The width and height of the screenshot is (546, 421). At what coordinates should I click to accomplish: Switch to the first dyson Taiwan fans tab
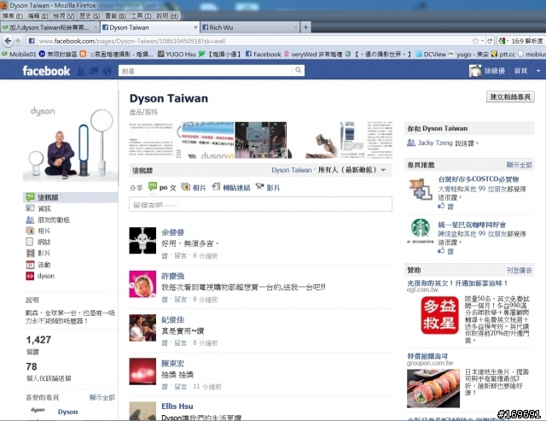[x=49, y=27]
